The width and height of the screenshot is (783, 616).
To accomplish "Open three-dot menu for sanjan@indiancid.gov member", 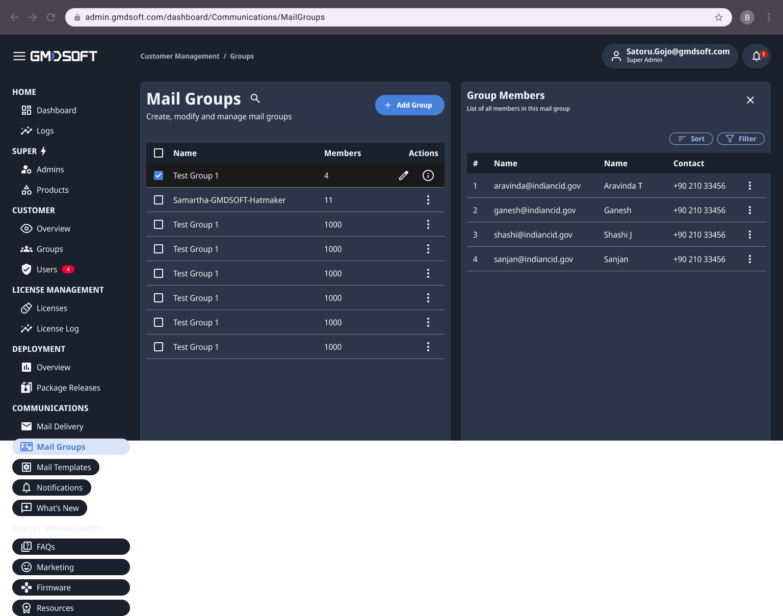I will pos(750,259).
